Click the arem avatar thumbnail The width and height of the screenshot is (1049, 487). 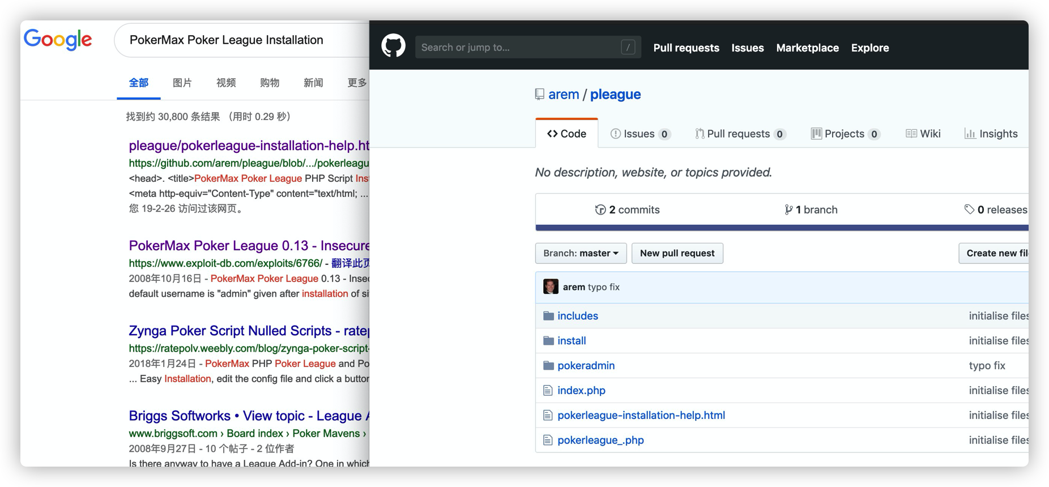551,287
